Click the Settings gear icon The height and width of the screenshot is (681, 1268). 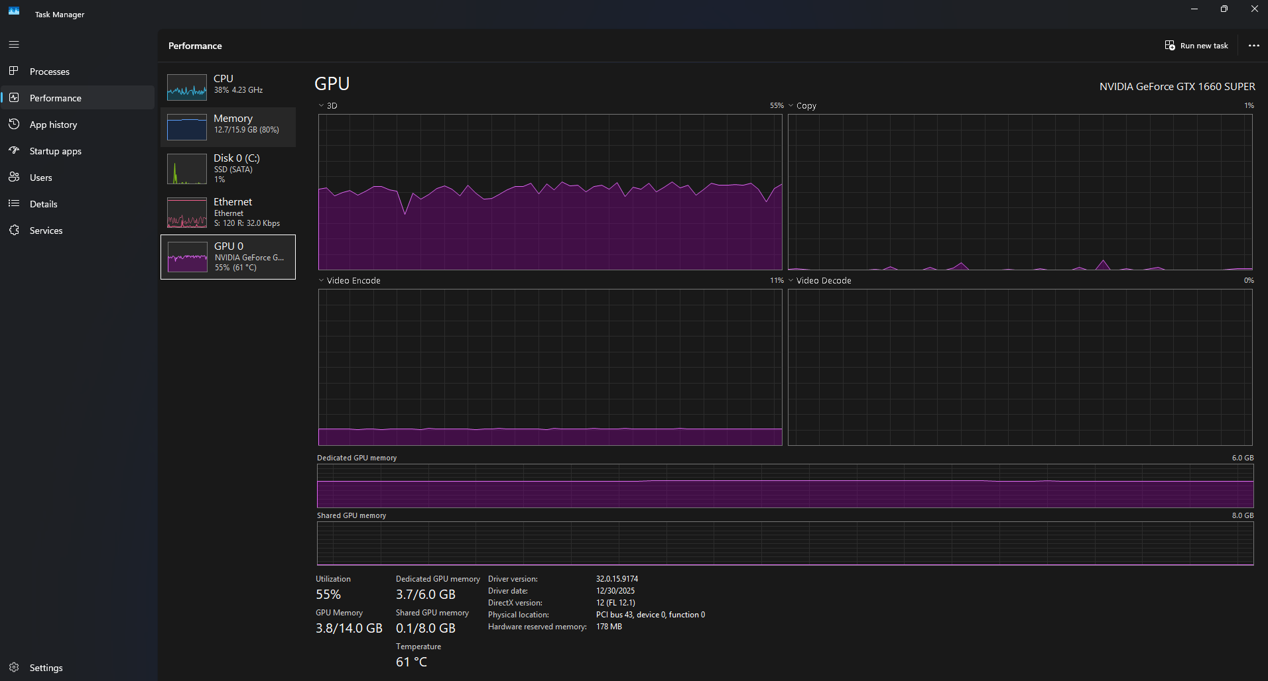tap(14, 667)
